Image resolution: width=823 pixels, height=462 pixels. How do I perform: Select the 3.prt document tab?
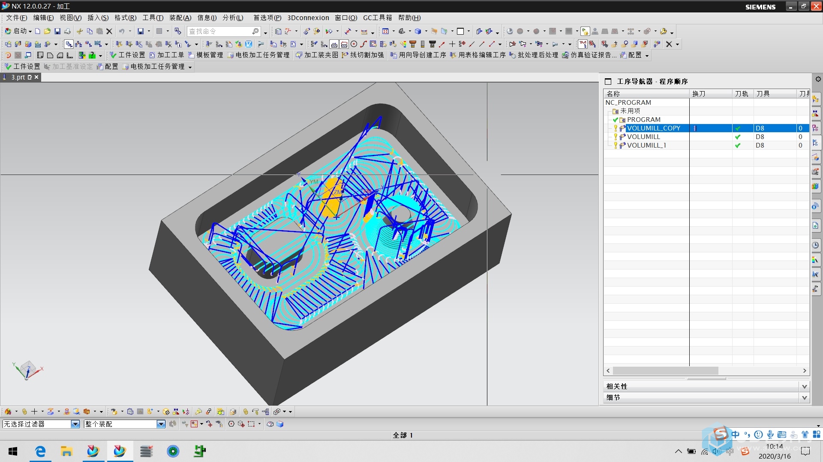pyautogui.click(x=20, y=77)
